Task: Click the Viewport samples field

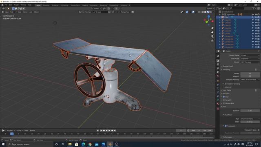Action: coord(250,76)
